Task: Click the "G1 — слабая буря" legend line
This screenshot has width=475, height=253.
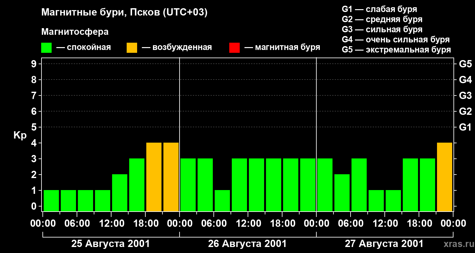Action: pyautogui.click(x=379, y=9)
